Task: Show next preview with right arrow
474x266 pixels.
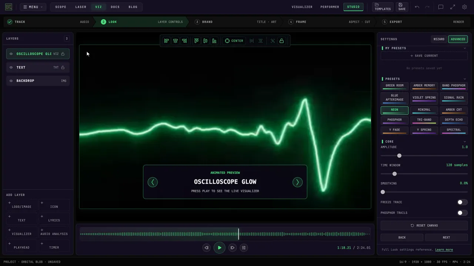Action: click(x=297, y=182)
